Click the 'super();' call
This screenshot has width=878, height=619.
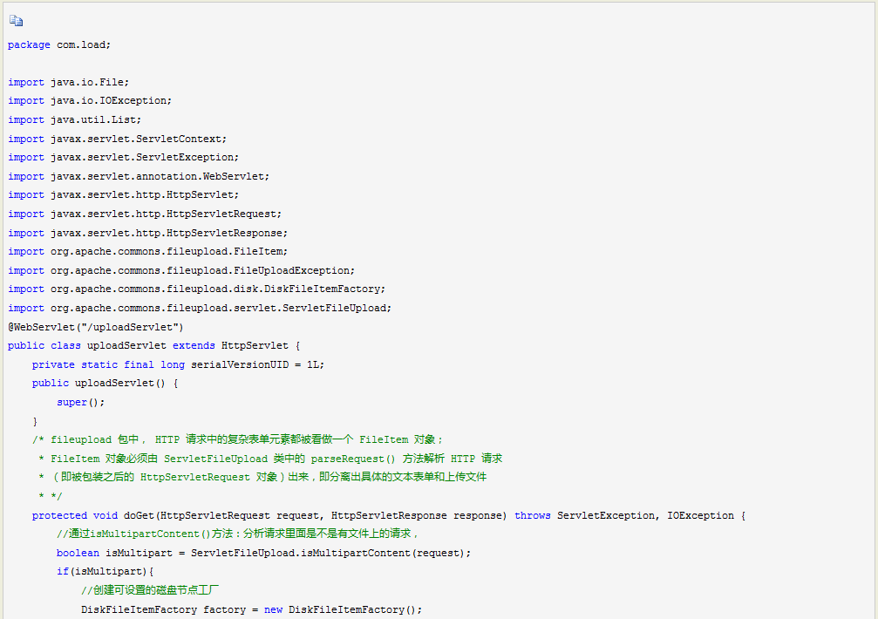click(80, 402)
